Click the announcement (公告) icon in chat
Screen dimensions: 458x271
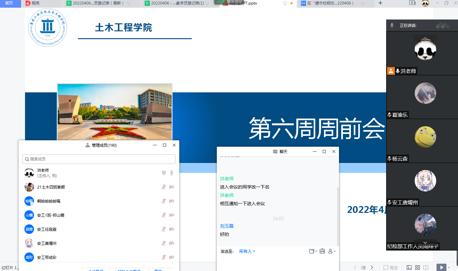(322, 251)
